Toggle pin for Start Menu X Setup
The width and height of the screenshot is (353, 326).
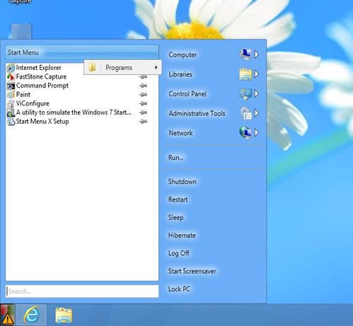pyautogui.click(x=144, y=122)
